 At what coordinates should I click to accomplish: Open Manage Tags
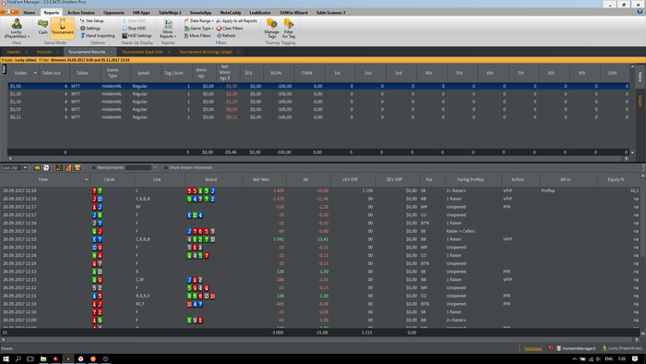pyautogui.click(x=271, y=29)
